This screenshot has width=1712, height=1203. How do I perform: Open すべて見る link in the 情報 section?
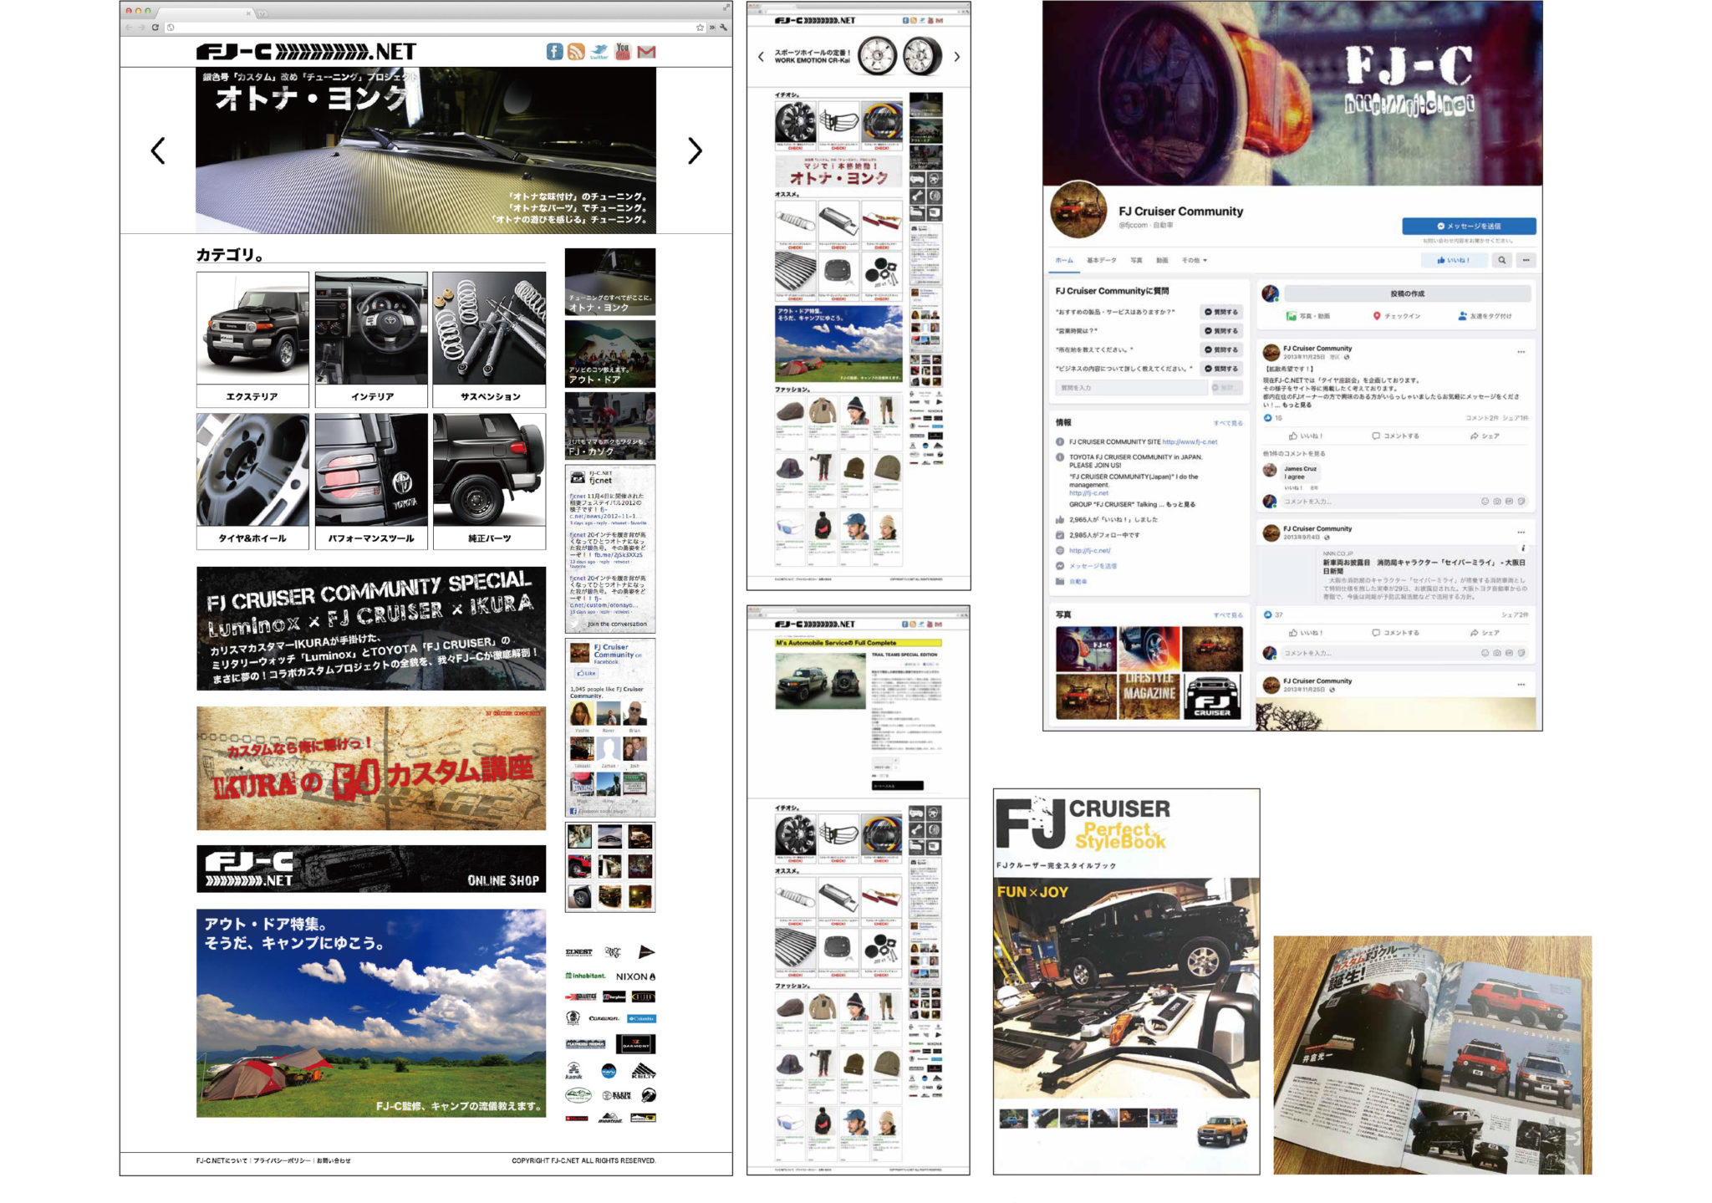pyautogui.click(x=1228, y=423)
